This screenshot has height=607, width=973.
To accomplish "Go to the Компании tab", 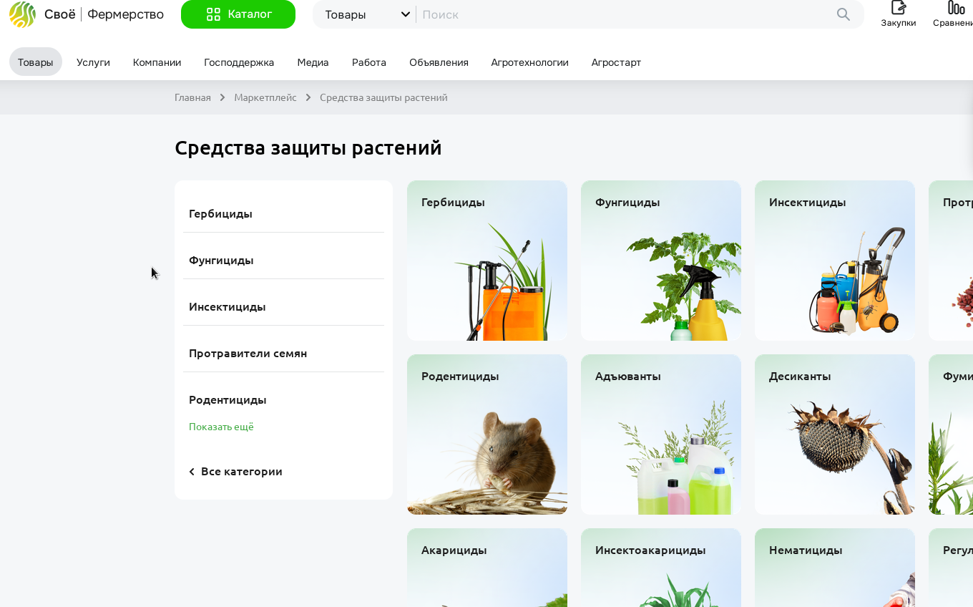I will coord(157,62).
